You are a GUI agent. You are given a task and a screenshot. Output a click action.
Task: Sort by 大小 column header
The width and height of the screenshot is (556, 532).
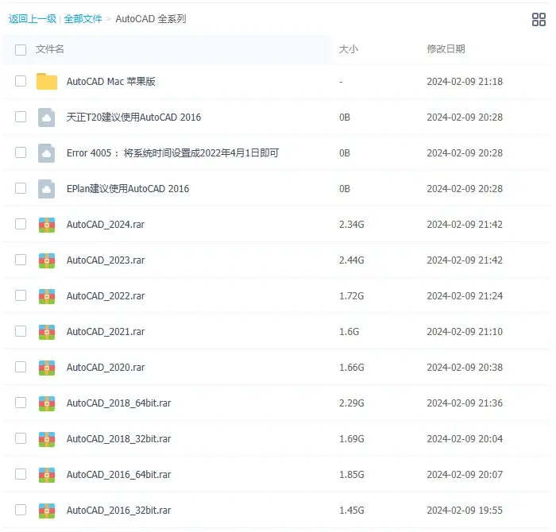click(349, 49)
